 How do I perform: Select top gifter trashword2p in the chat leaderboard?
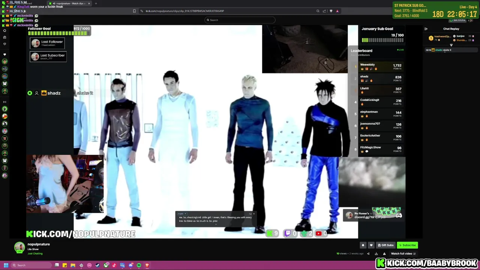pos(439,38)
